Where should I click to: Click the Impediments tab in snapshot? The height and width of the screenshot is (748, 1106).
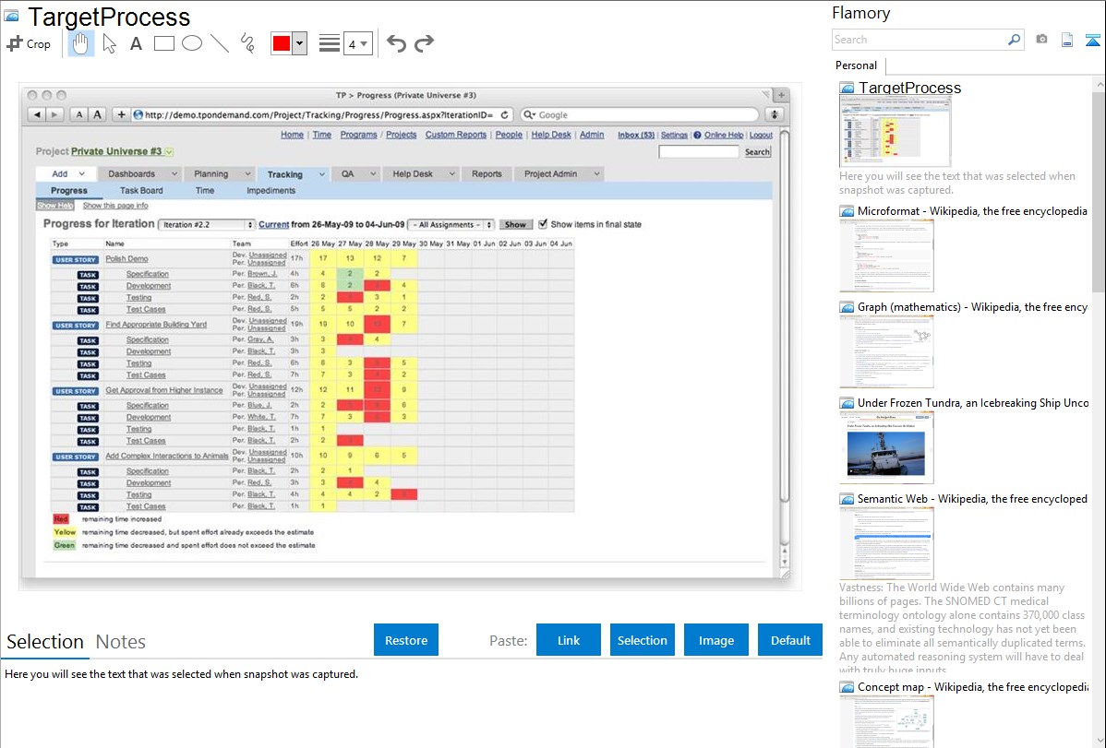[270, 190]
